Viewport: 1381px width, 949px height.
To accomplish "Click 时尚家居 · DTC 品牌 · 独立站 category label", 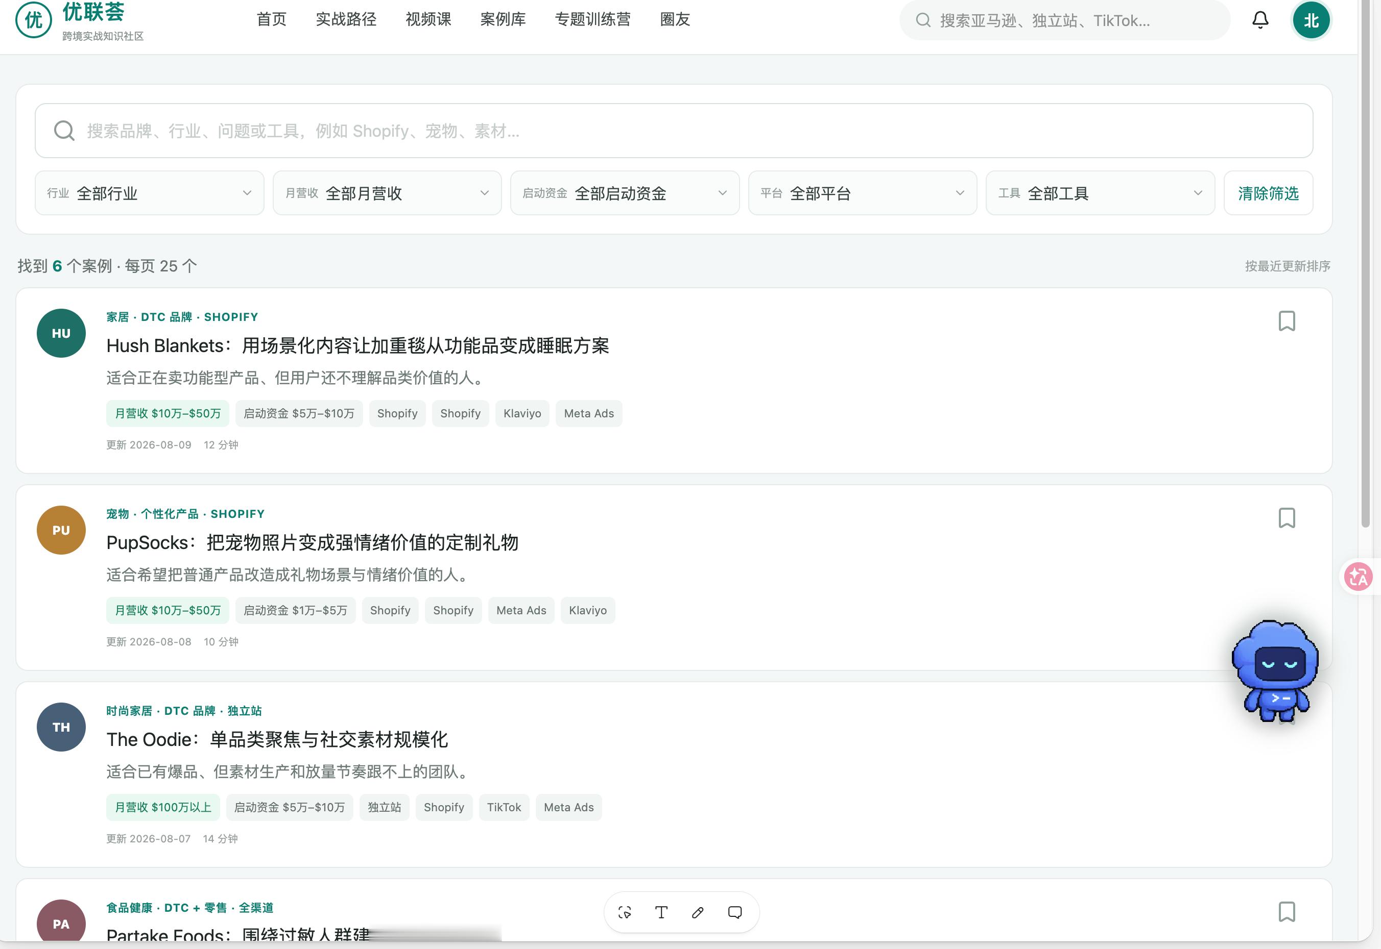I will 184,711.
